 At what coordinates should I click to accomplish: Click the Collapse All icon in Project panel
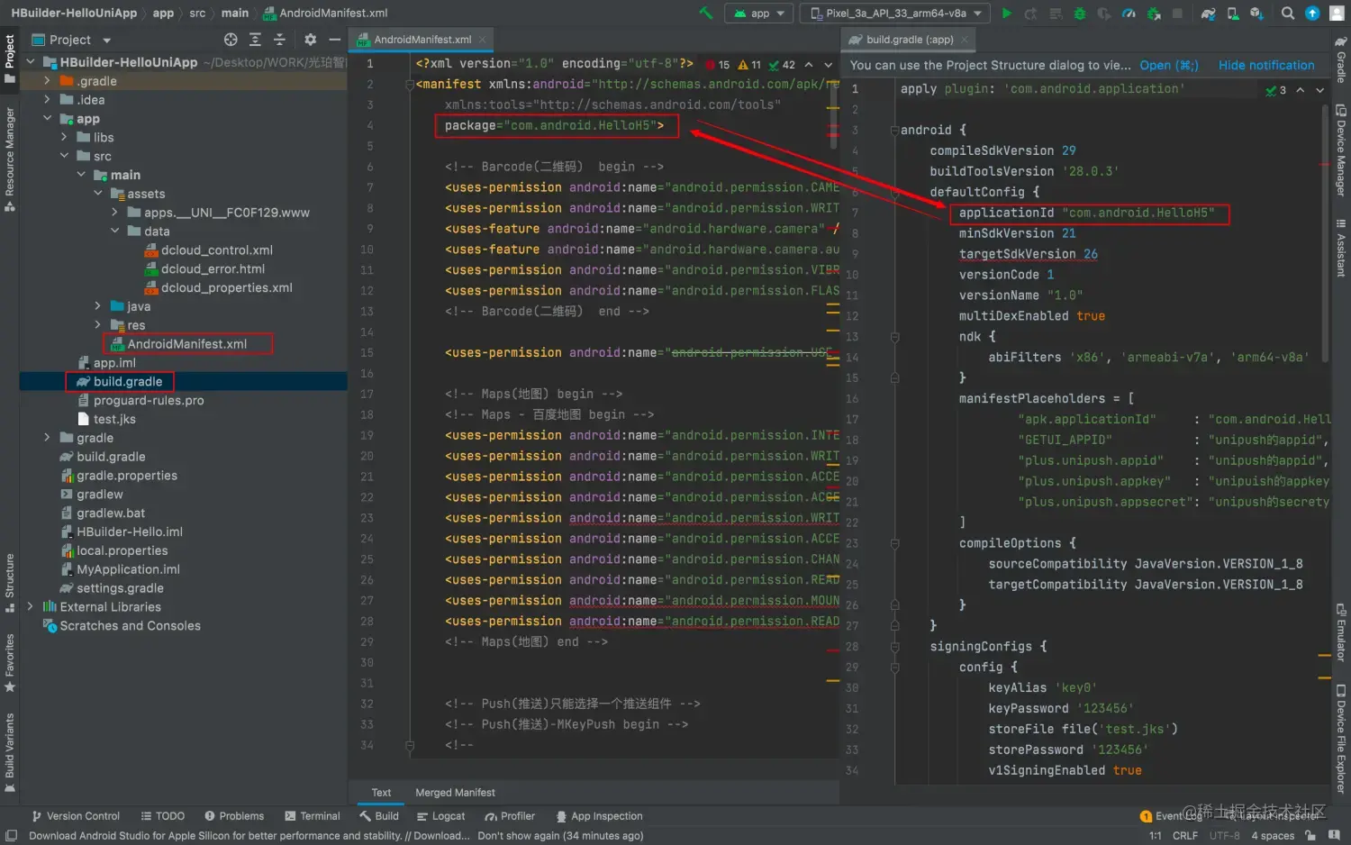tap(279, 40)
